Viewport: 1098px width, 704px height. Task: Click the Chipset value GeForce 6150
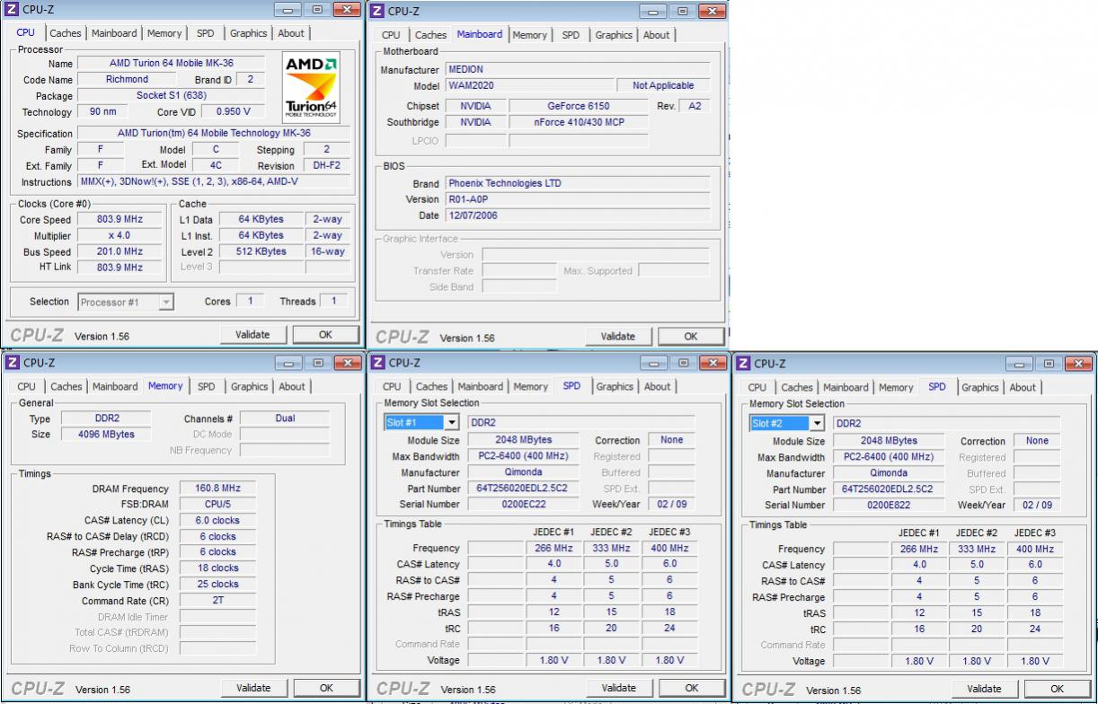tap(579, 106)
